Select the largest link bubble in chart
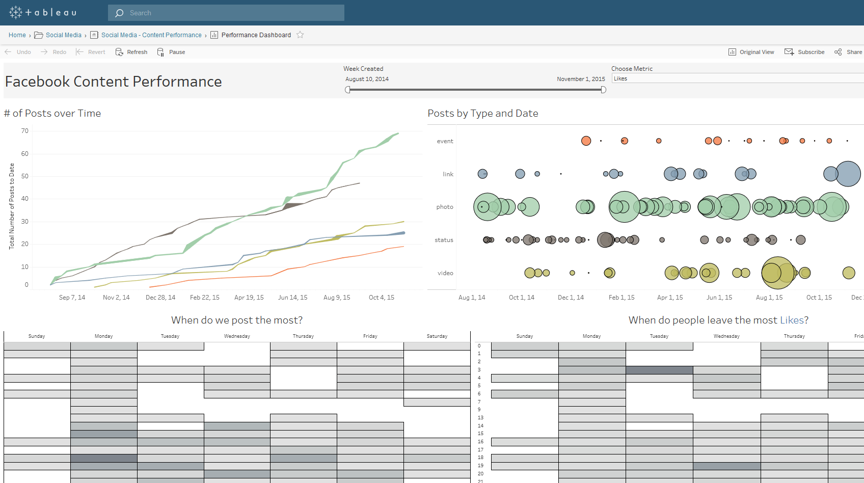Image resolution: width=864 pixels, height=483 pixels. tap(848, 174)
